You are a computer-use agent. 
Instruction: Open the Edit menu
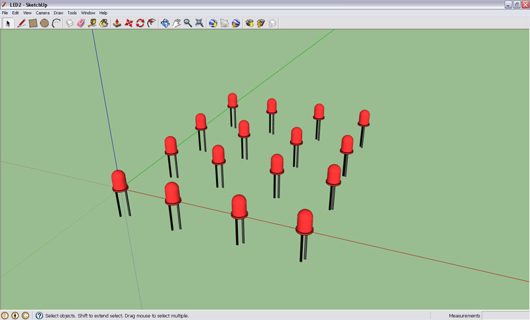pyautogui.click(x=15, y=13)
